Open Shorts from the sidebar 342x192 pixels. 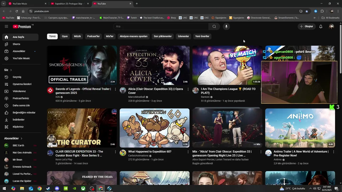pyautogui.click(x=20, y=44)
